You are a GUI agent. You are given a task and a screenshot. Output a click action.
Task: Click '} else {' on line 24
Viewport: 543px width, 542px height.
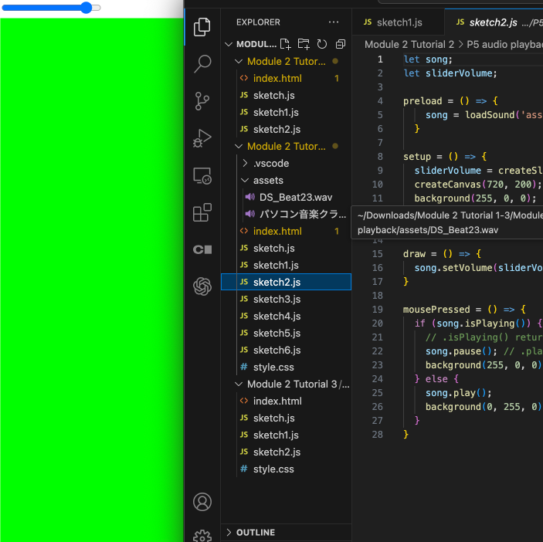pos(436,379)
